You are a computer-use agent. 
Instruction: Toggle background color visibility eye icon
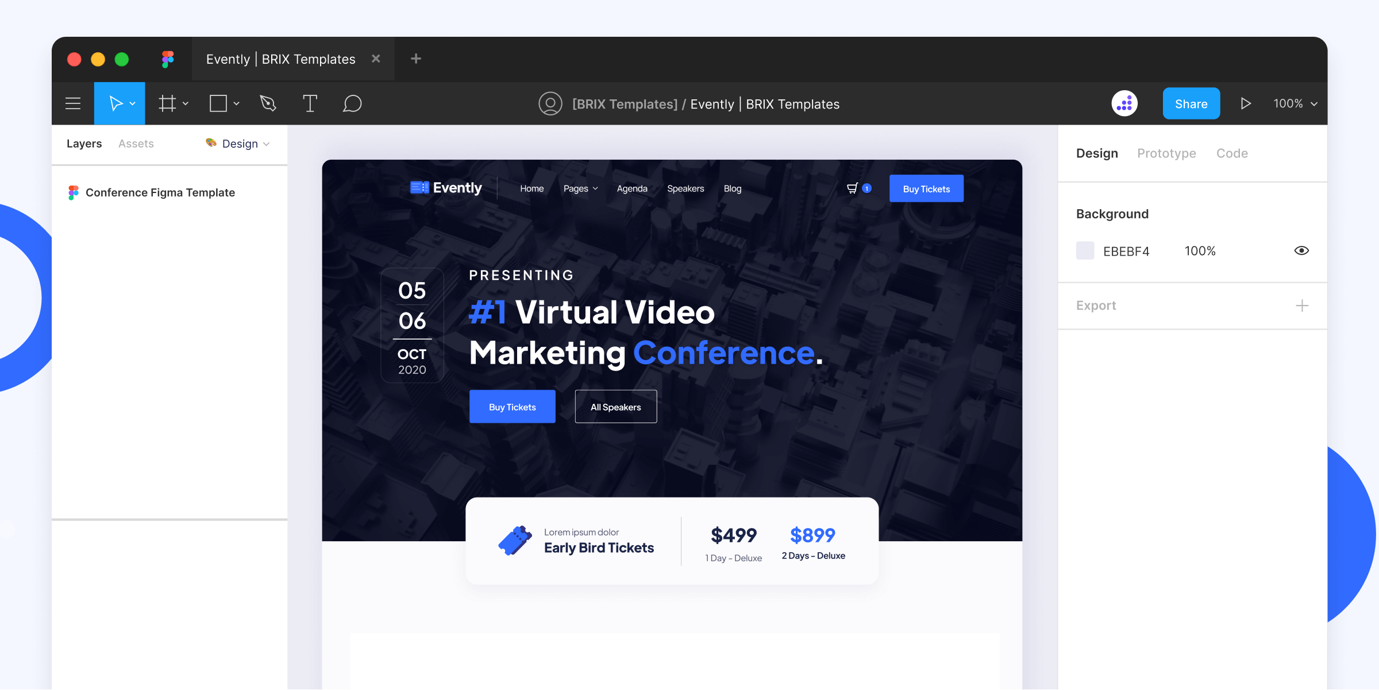click(1301, 251)
